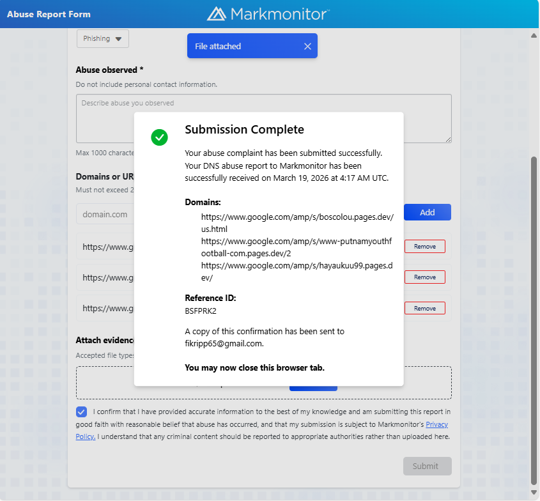Click the boscolou.pages.dev URL in dialog

tap(297, 223)
